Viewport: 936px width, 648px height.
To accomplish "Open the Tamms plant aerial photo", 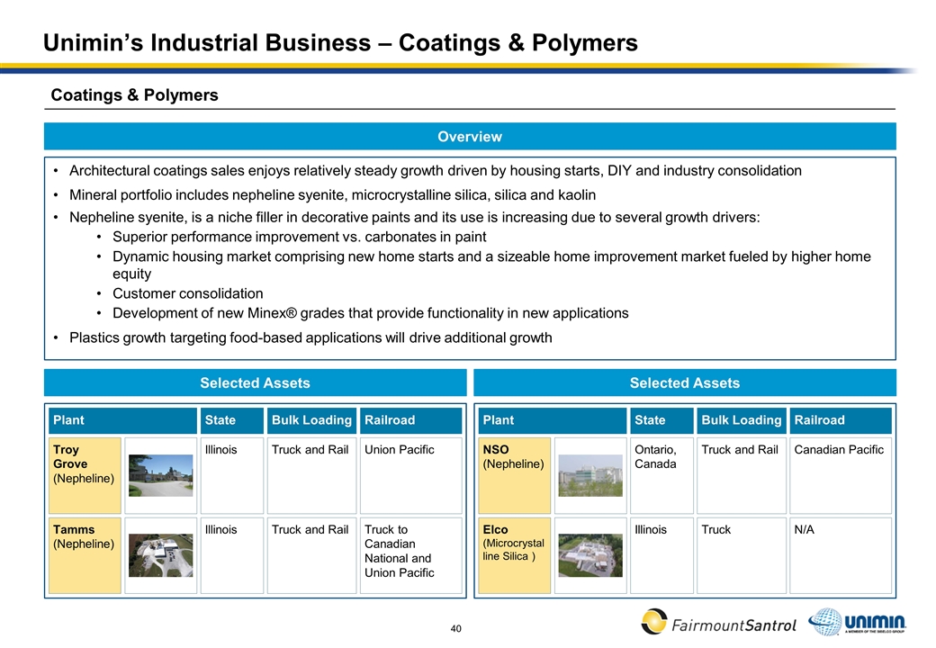I will click(x=160, y=555).
